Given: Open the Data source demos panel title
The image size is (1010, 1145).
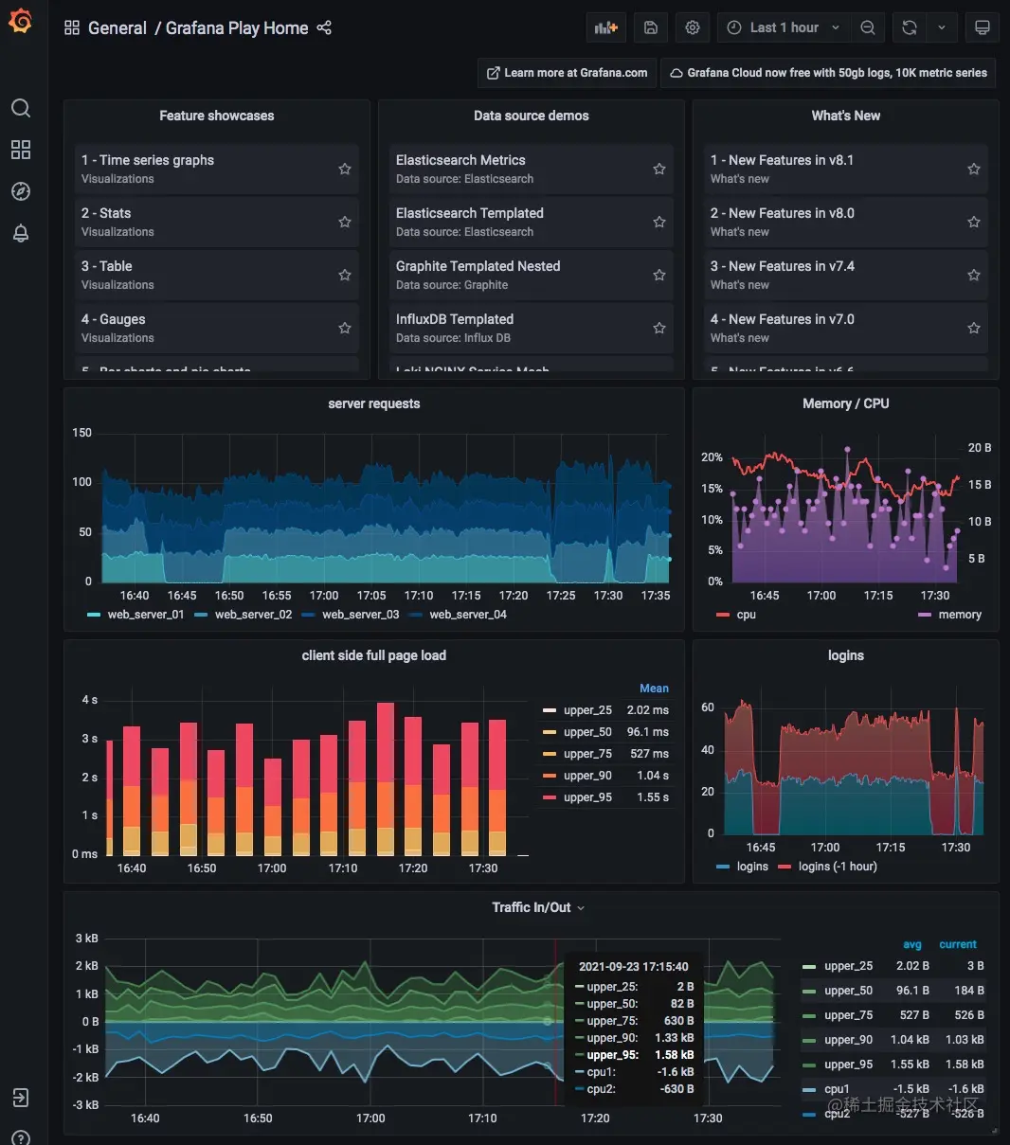Looking at the screenshot, I should [x=532, y=116].
